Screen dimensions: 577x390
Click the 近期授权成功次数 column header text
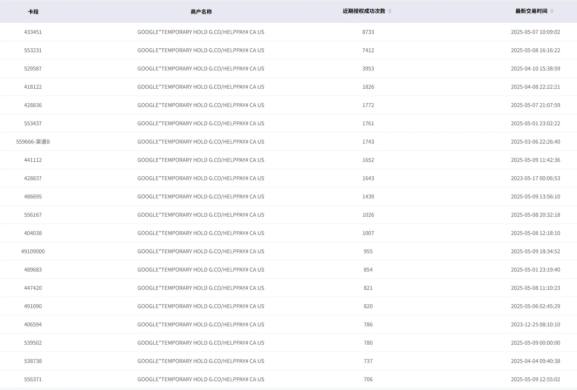pos(364,11)
